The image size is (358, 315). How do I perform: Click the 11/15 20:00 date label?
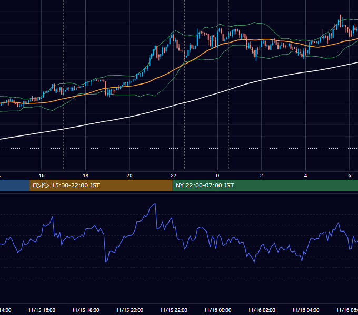click(130, 310)
